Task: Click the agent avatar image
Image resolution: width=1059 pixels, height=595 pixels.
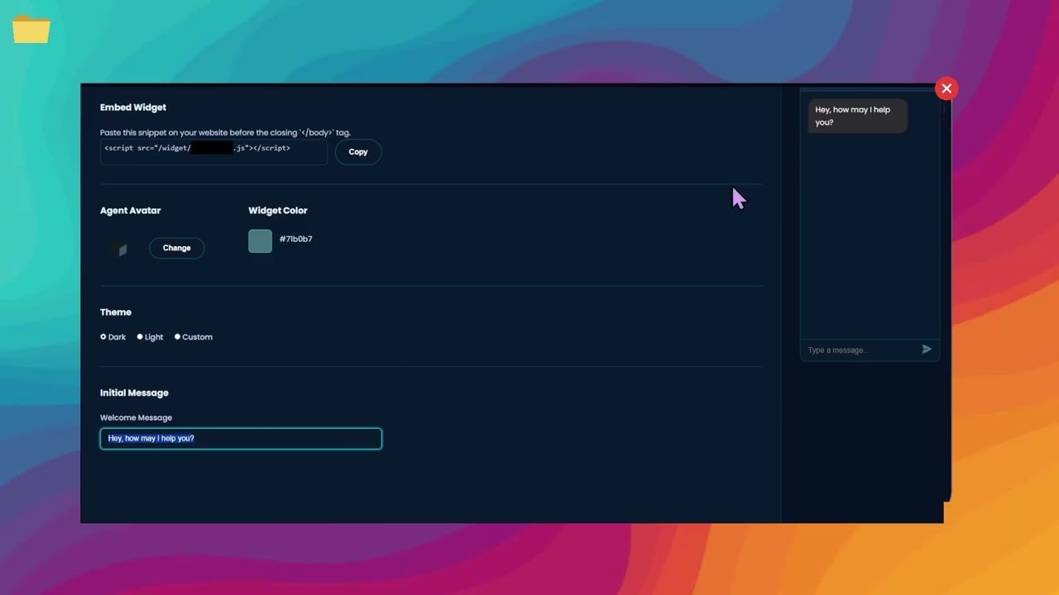Action: pyautogui.click(x=122, y=249)
